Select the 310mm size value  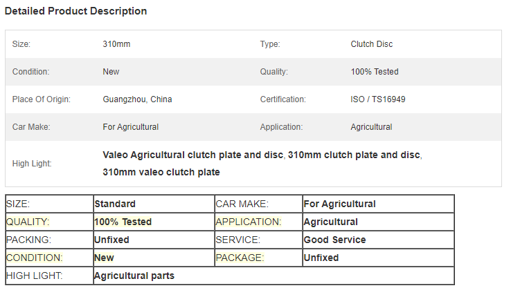(x=116, y=44)
